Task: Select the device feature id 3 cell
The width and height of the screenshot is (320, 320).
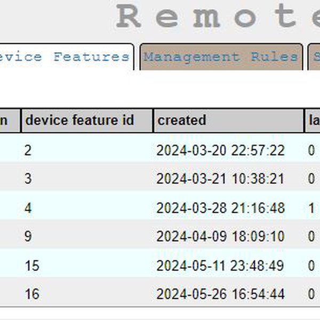Action: [x=28, y=179]
